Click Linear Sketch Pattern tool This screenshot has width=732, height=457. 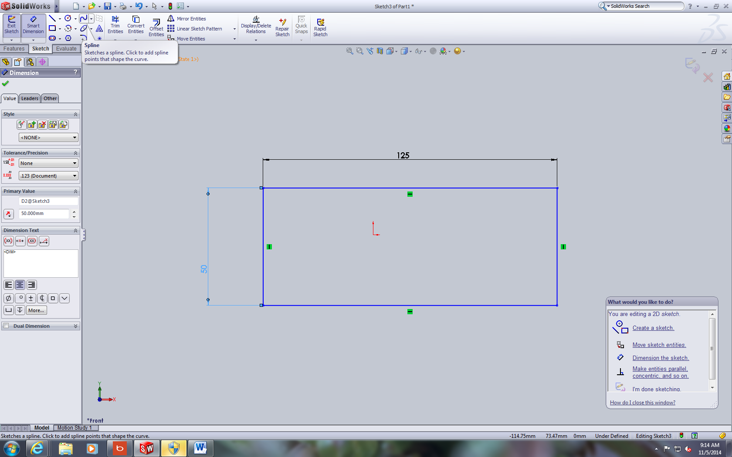[x=195, y=29]
